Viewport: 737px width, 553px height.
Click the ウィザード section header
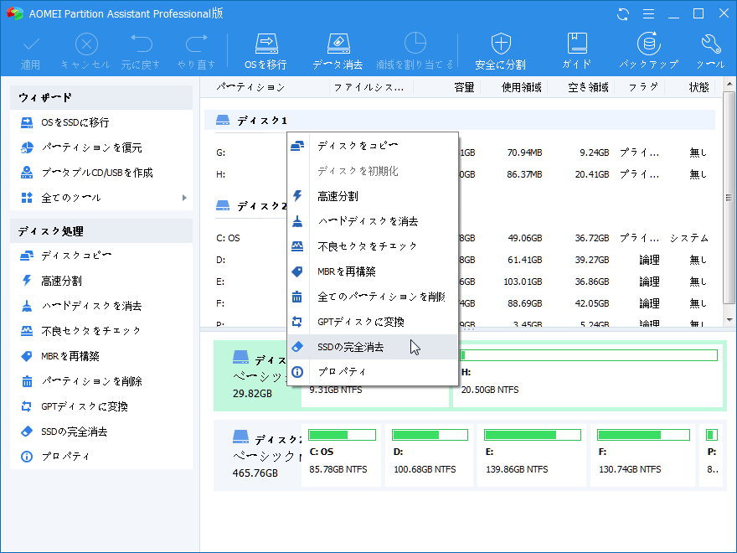pyautogui.click(x=101, y=97)
